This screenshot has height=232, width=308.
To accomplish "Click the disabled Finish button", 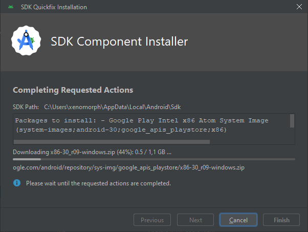I will tap(281, 220).
